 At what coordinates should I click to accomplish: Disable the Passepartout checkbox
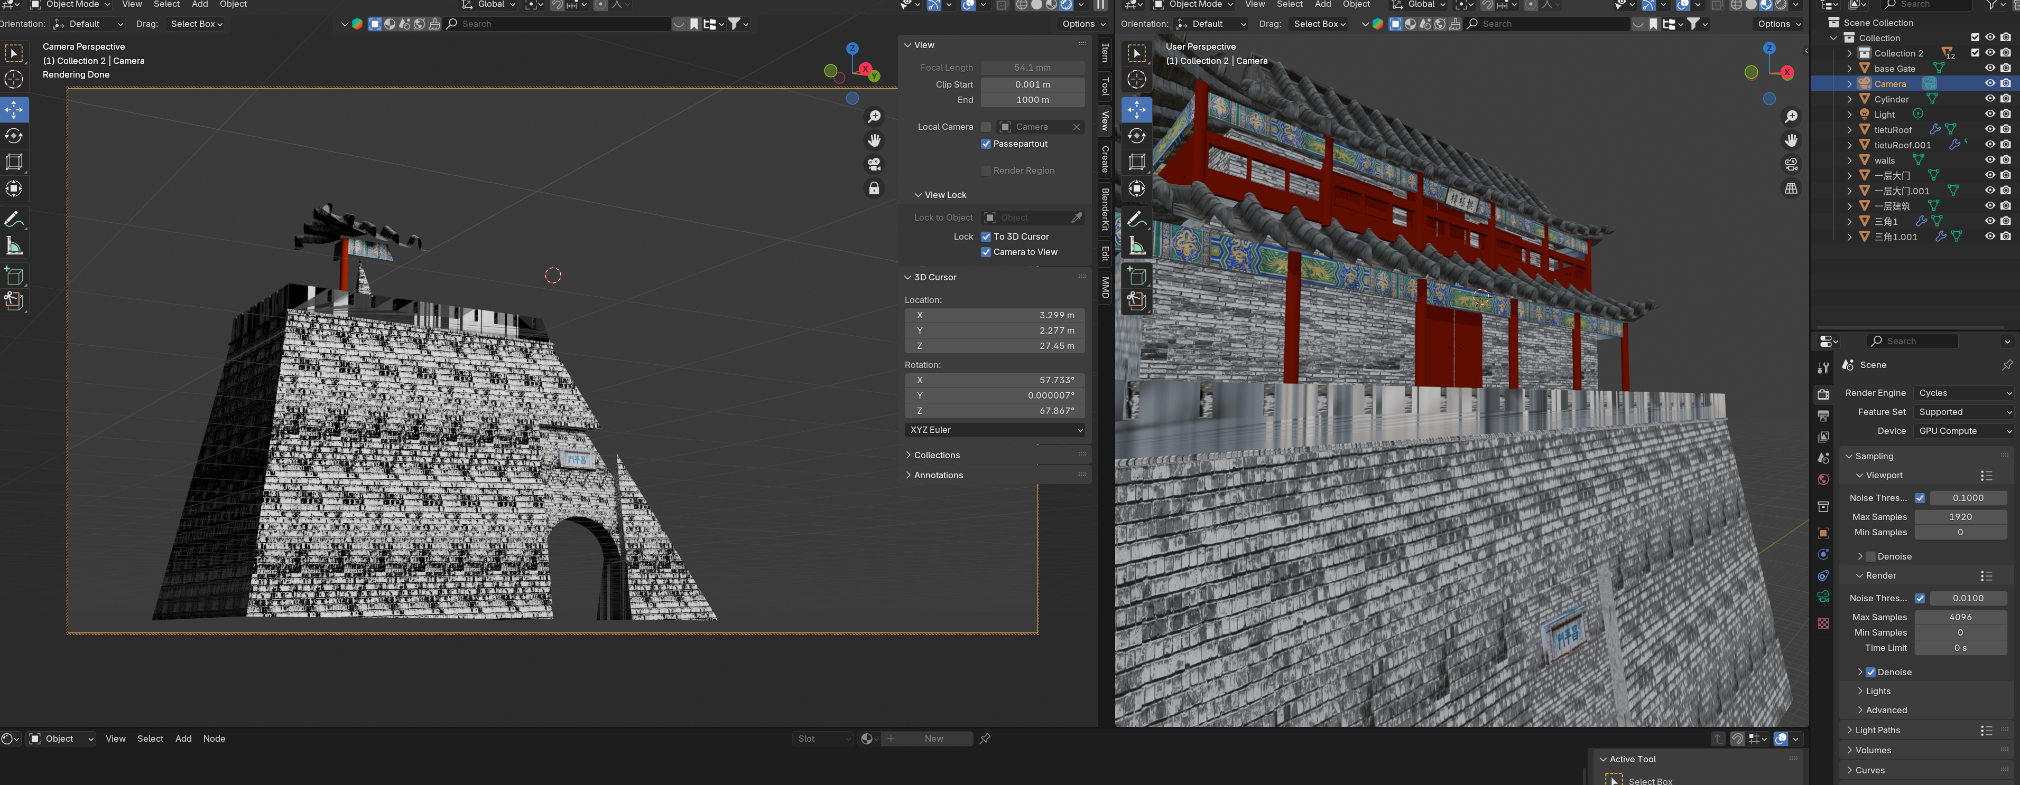pos(986,144)
